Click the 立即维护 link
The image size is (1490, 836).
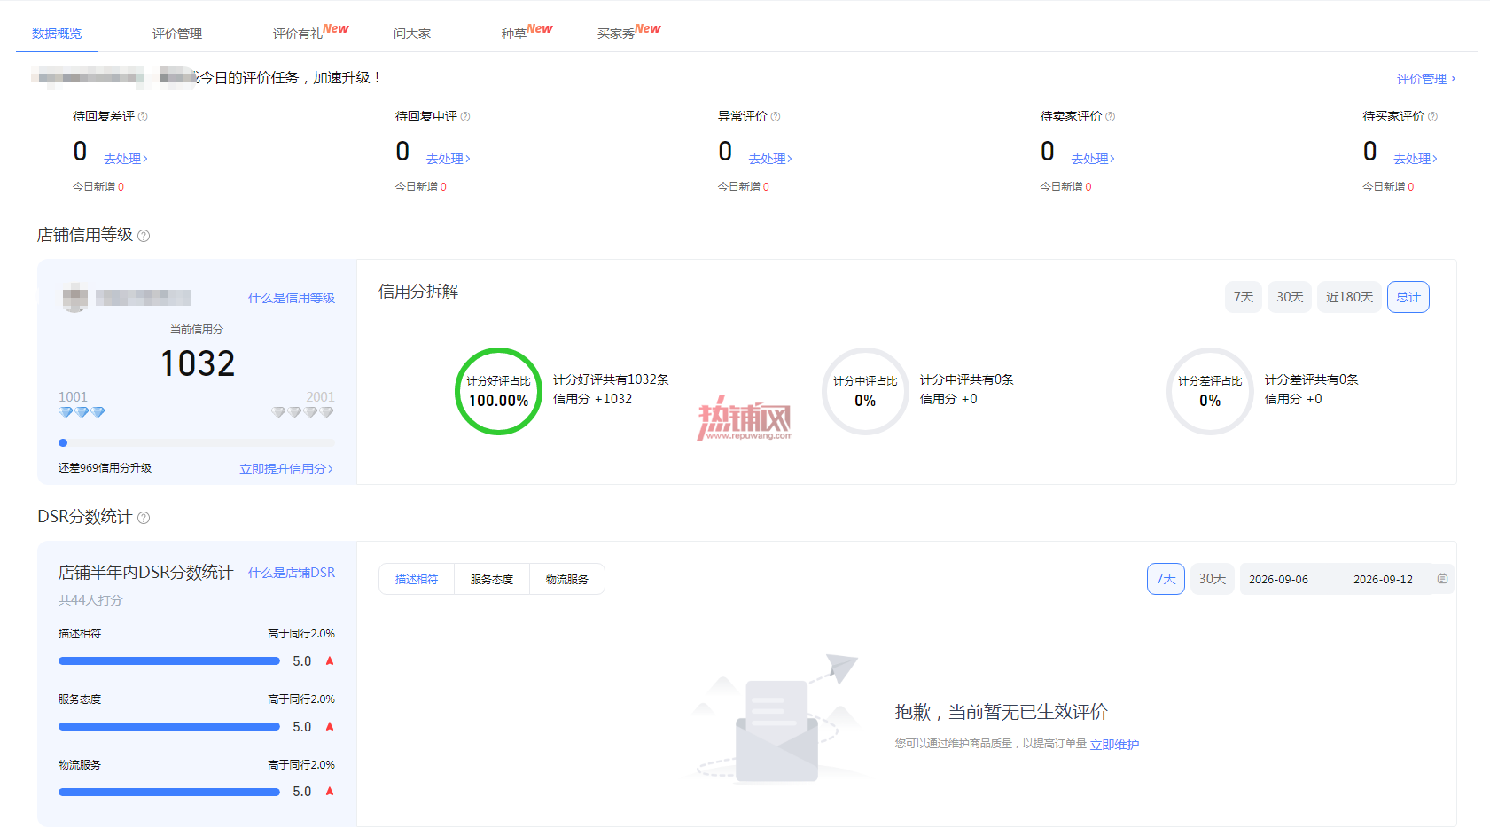point(1114,745)
